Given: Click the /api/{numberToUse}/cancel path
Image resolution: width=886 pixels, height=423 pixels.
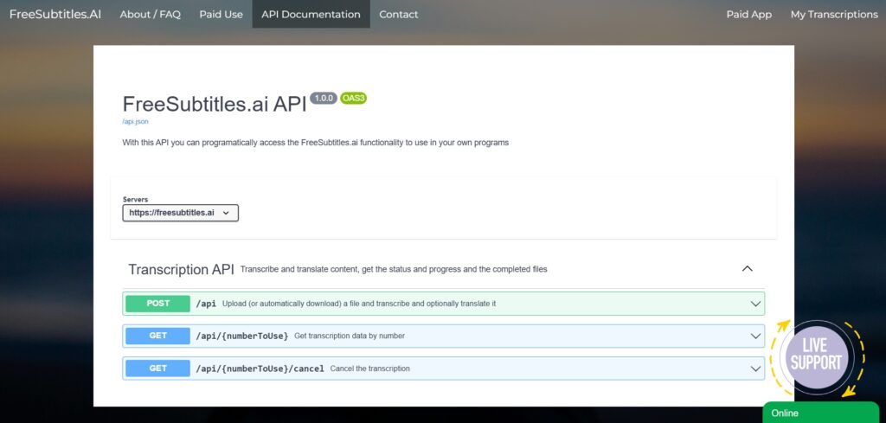Looking at the screenshot, I should click(x=260, y=369).
